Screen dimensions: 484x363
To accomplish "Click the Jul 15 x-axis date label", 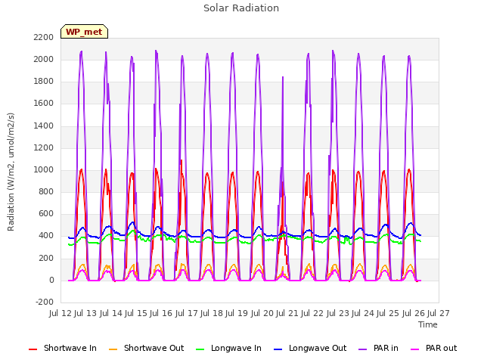I will click(136, 313).
